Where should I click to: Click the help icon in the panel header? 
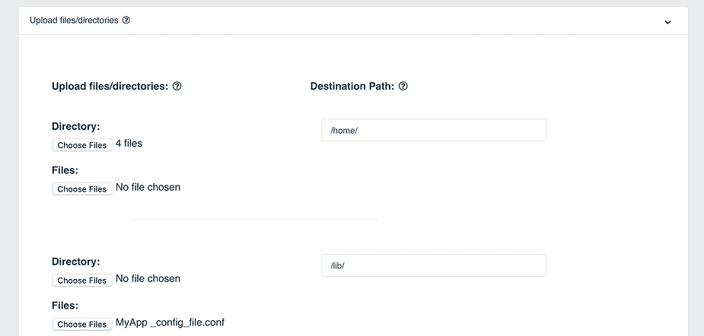126,21
